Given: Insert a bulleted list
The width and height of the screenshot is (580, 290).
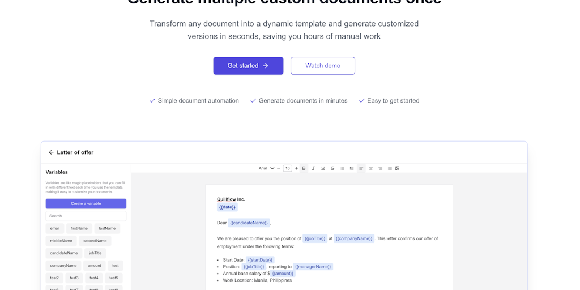Looking at the screenshot, I should point(342,168).
